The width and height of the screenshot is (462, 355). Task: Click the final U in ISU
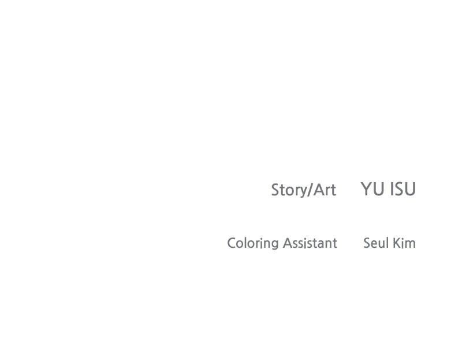[410, 189]
